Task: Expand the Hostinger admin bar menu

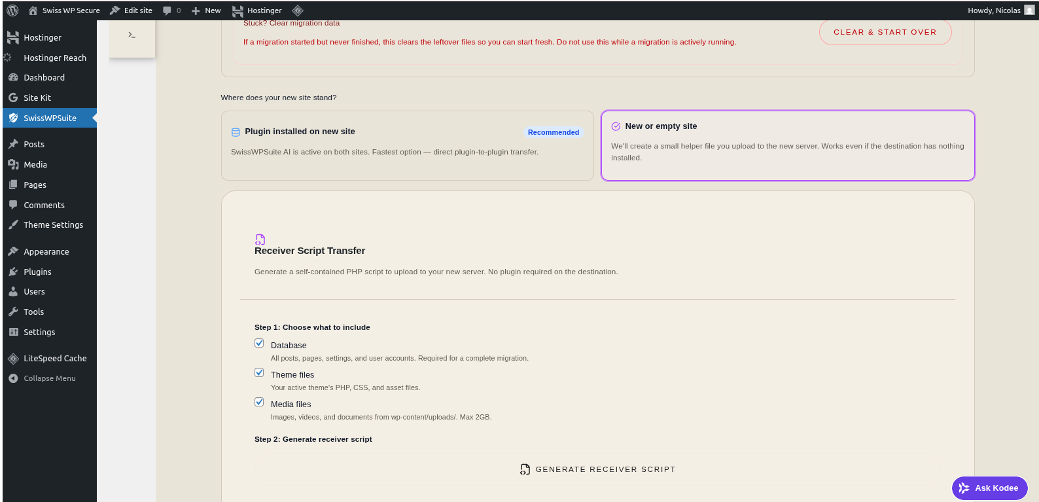Action: [x=257, y=10]
